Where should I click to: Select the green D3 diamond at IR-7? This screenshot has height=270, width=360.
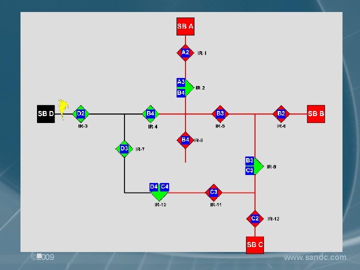pyautogui.click(x=124, y=149)
